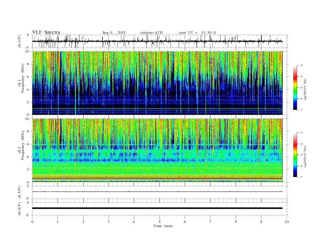
Task: Click the thick ch.4 voltage trace
Action: point(157,208)
